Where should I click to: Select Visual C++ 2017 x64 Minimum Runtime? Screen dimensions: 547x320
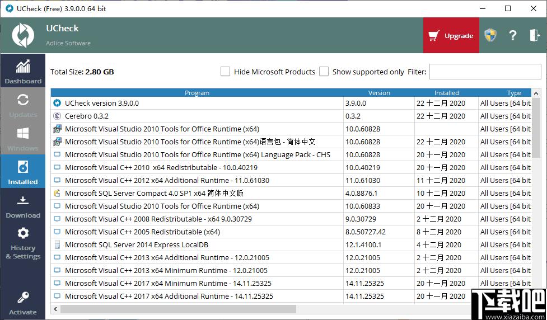pos(291,284)
